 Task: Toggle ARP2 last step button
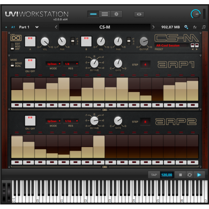193,162
